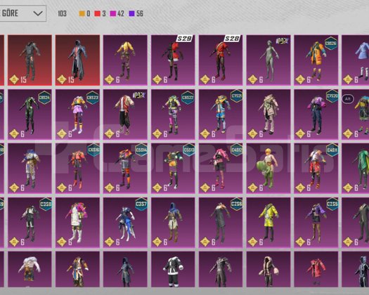Pick the yellow raincoat outfit
369x295 pixels.
[268, 223]
